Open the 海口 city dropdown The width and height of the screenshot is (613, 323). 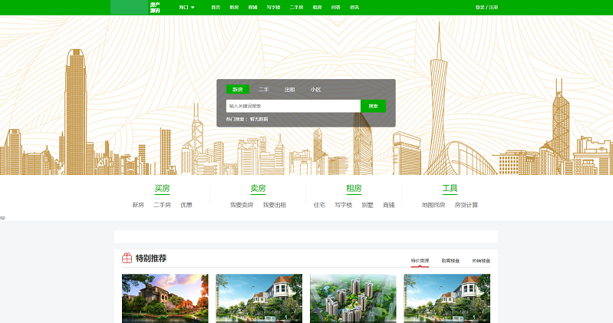(x=186, y=8)
